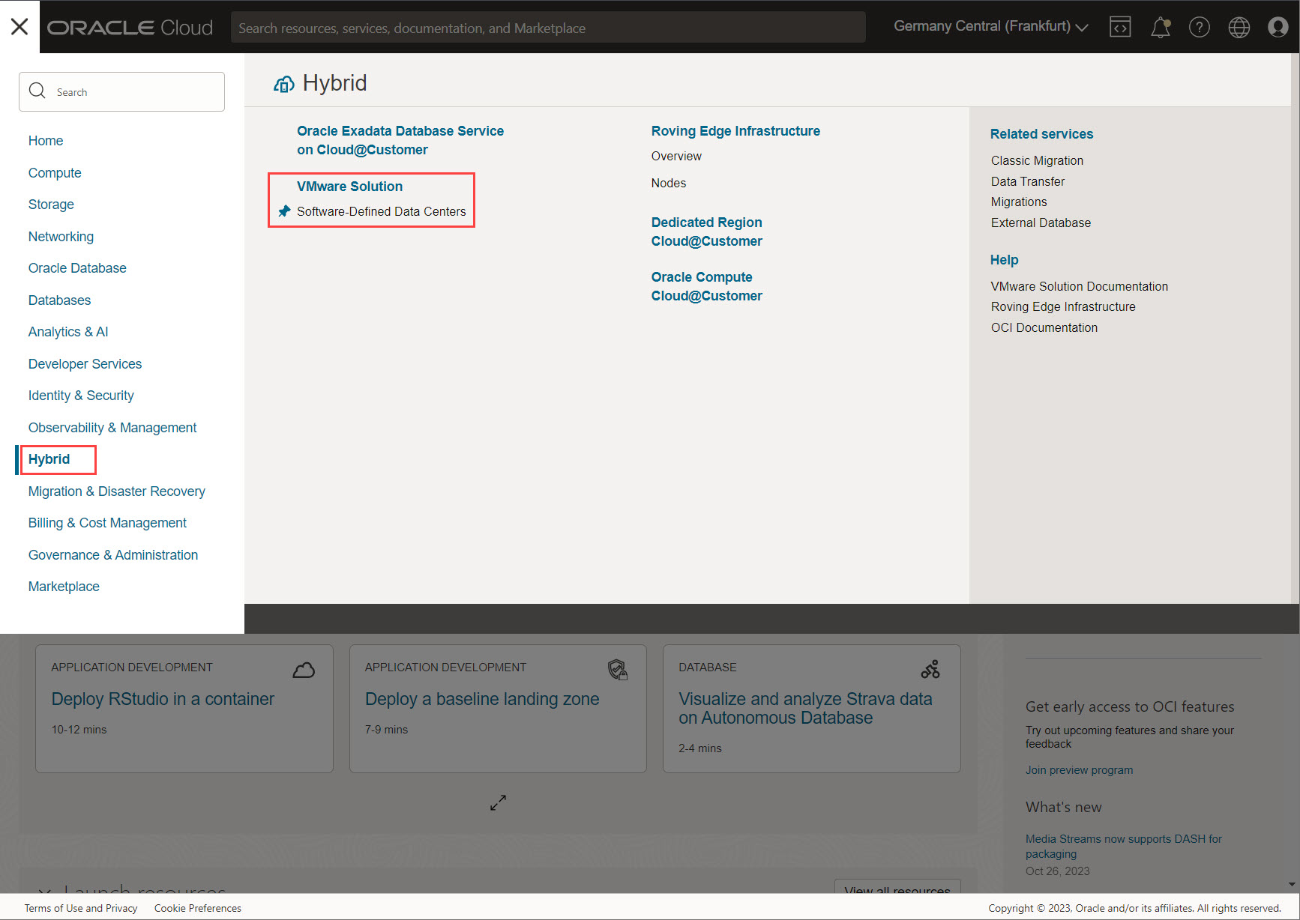This screenshot has height=920, width=1300.
Task: Open Deploy a baseline landing zone tutorial
Action: pyautogui.click(x=482, y=699)
